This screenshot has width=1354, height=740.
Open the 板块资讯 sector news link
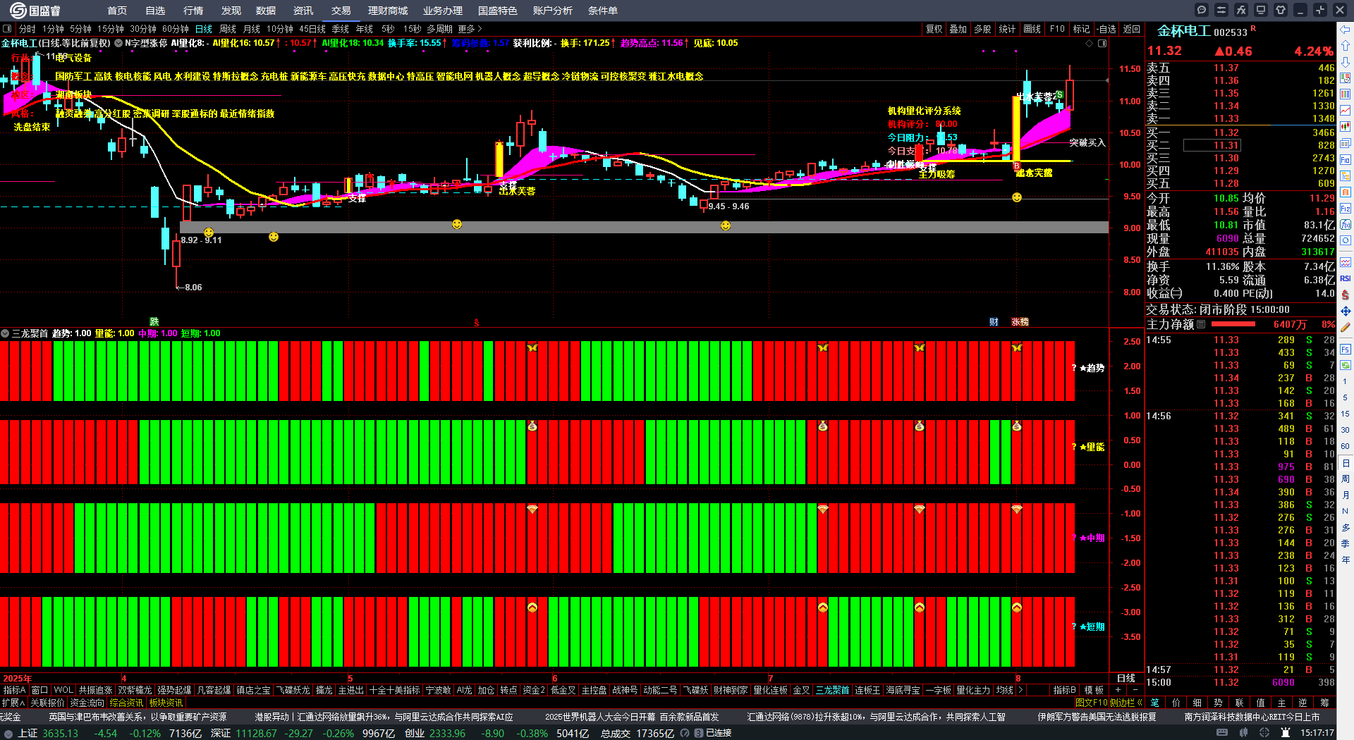tap(166, 703)
